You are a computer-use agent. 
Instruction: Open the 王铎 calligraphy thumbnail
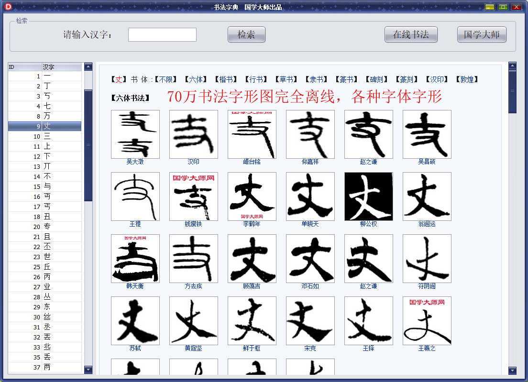(x=368, y=321)
